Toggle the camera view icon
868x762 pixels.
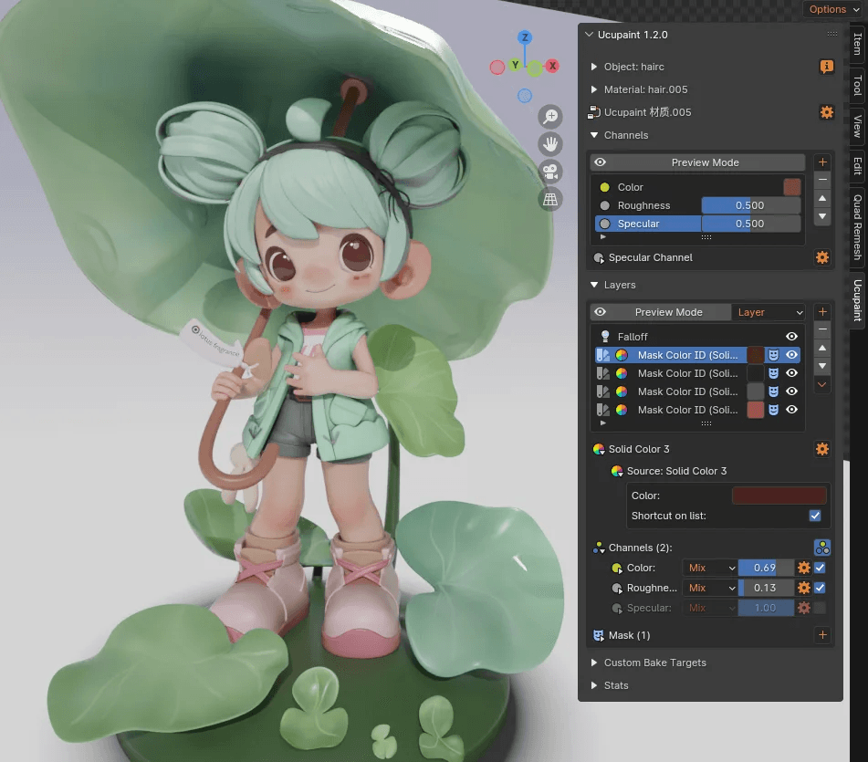550,172
